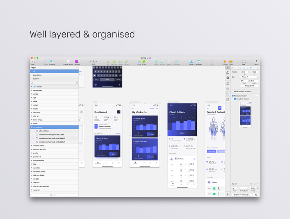
Task: Zoom in with the plus icon
Action: click(96, 61)
